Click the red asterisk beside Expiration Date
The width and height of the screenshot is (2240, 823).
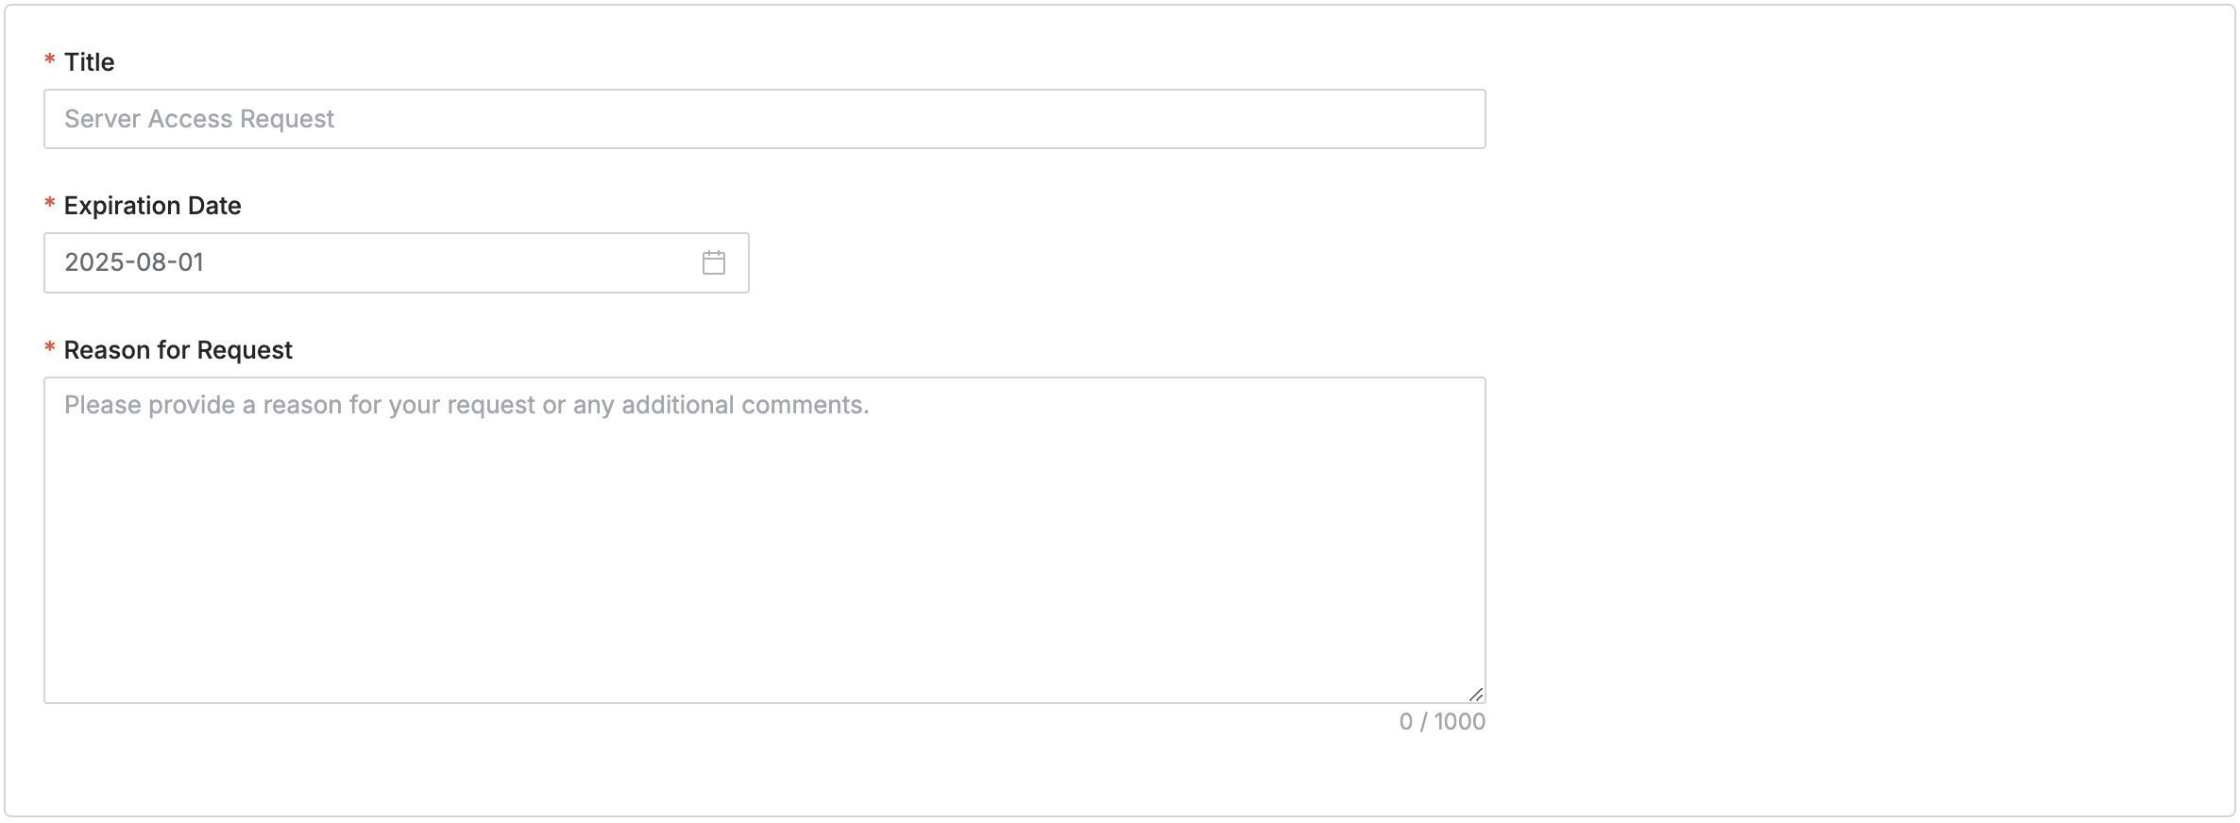pyautogui.click(x=50, y=204)
